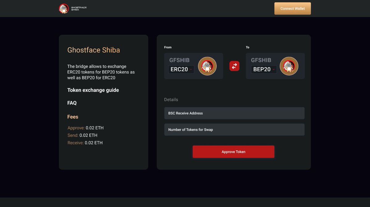Click the GFSHIB label in From card
Viewport: 370px width, 207px height.
tap(179, 60)
